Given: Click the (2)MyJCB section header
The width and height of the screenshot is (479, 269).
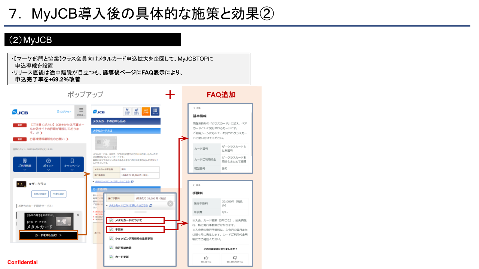Looking at the screenshot, I should pyautogui.click(x=92, y=40).
